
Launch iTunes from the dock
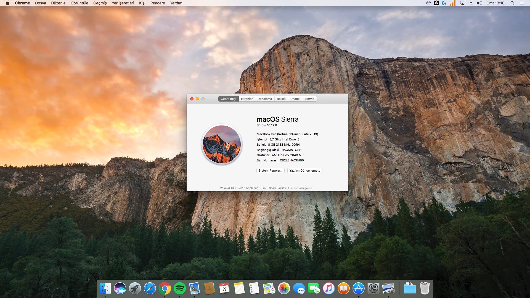328,289
